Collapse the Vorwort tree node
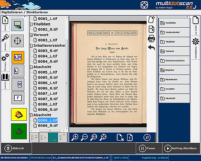Image resolution: width=201 pixels, height=161 pixels. coord(31,35)
